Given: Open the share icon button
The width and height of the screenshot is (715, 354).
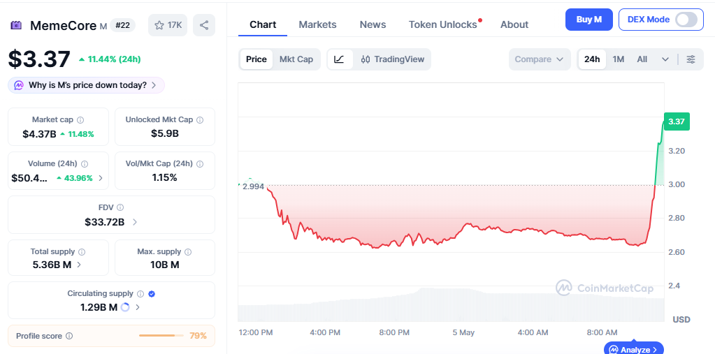Looking at the screenshot, I should [x=204, y=25].
